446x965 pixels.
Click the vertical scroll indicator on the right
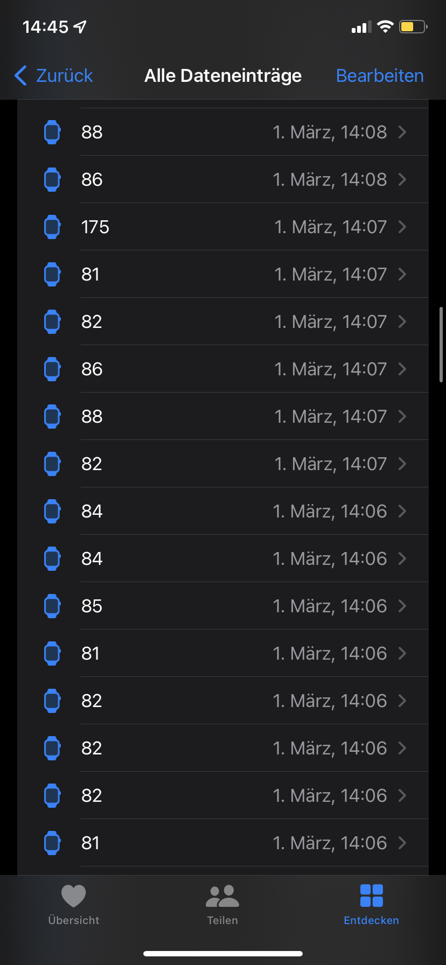click(441, 345)
